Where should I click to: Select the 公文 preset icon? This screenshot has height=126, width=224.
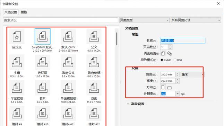(94, 36)
